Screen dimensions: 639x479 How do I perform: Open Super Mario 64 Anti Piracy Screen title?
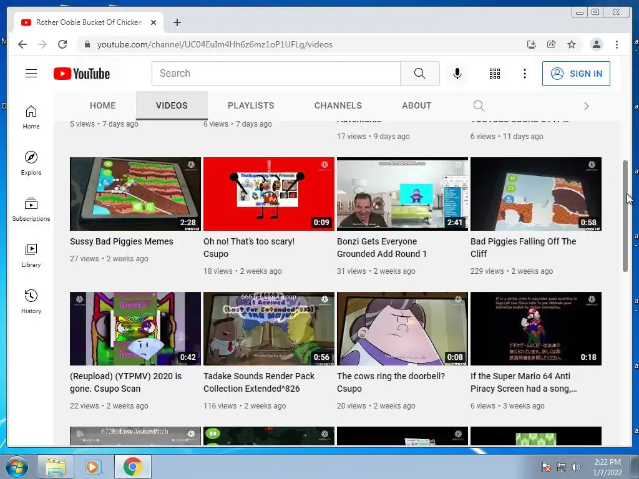[x=524, y=382]
